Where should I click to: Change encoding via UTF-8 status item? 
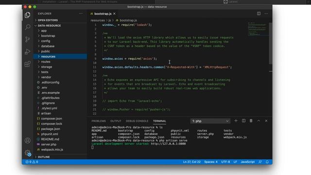225,162
